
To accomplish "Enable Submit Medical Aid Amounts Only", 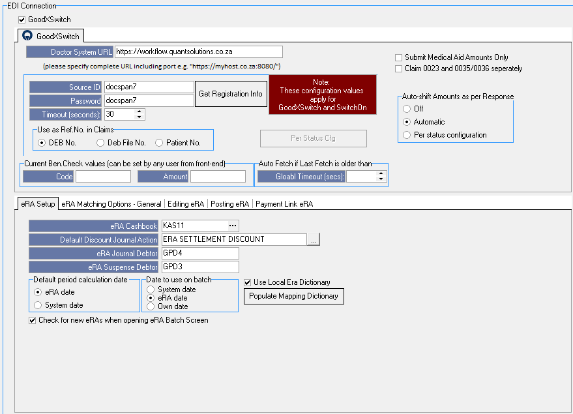I will click(x=399, y=57).
